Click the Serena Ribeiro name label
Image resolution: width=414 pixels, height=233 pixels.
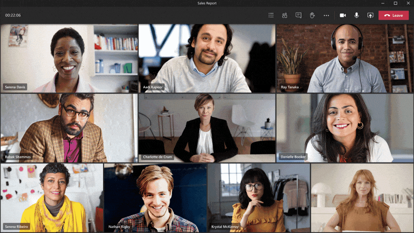click(x=17, y=226)
